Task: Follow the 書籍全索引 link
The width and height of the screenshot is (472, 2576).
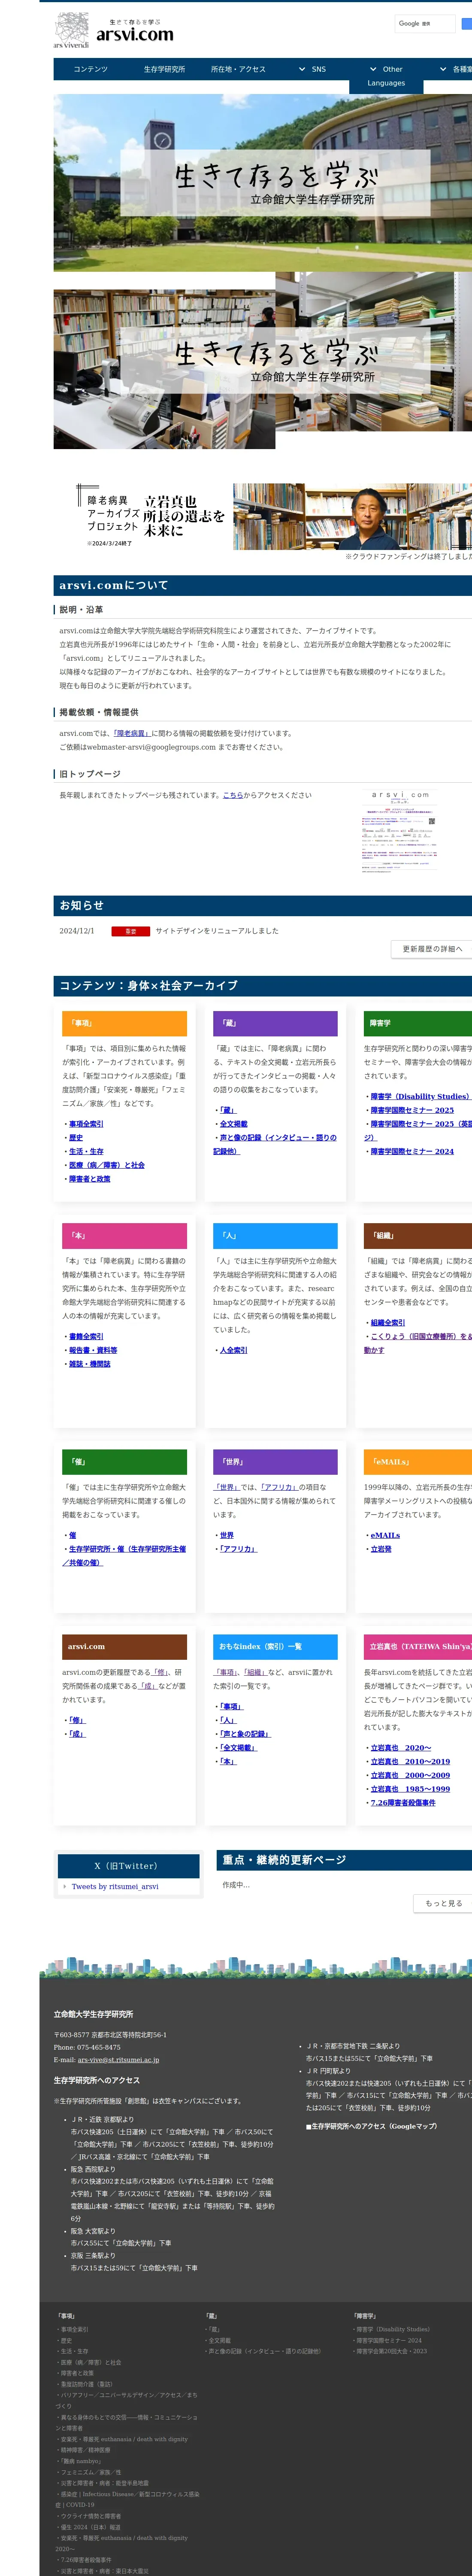Action: coord(86,1336)
